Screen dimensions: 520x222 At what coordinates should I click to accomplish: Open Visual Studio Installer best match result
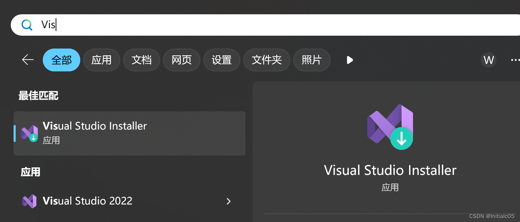click(129, 133)
